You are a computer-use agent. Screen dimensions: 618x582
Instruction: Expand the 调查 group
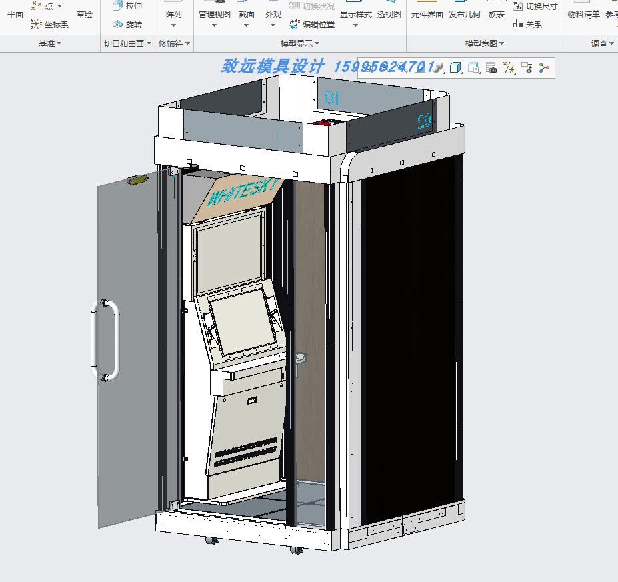(602, 44)
